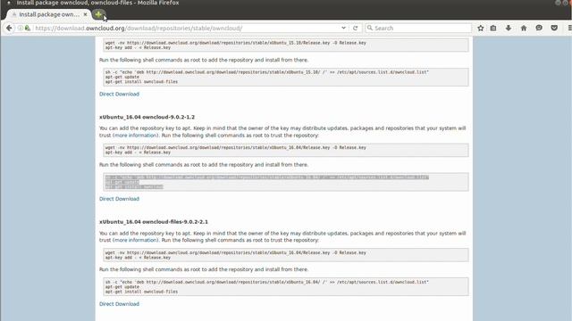Click the search magnifier icon
Screen dimensions: 572x321
pos(370,28)
